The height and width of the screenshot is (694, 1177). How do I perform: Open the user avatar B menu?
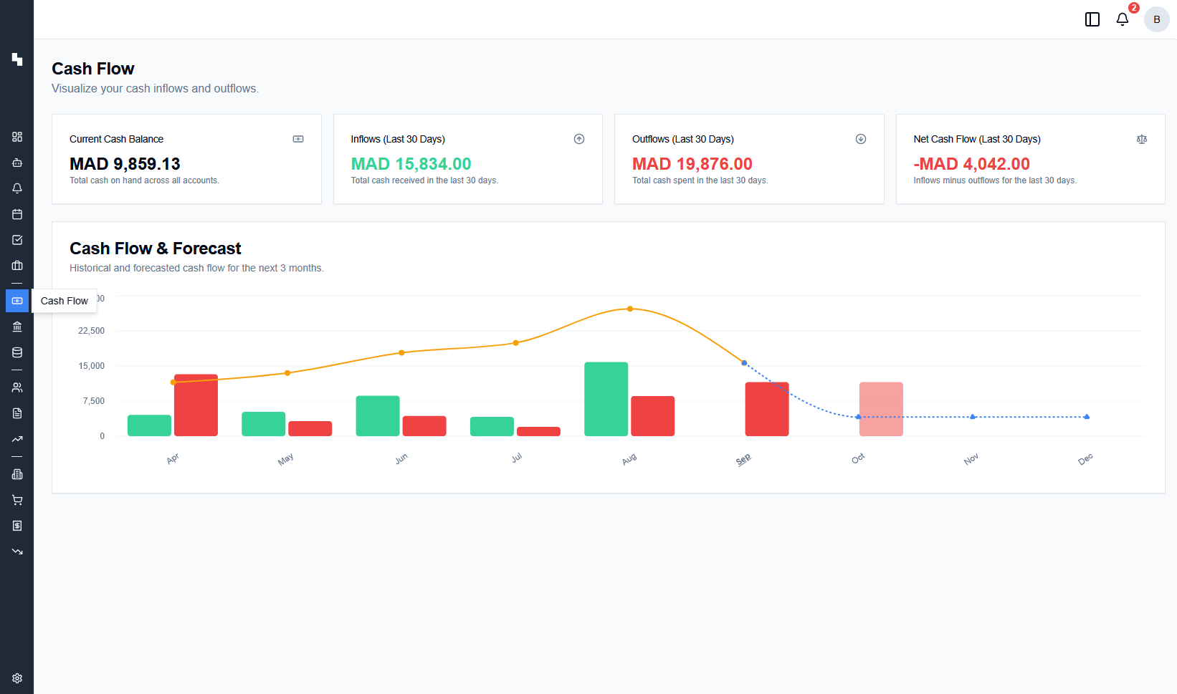pos(1156,19)
